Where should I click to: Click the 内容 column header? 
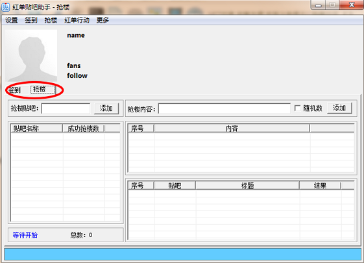(232, 128)
